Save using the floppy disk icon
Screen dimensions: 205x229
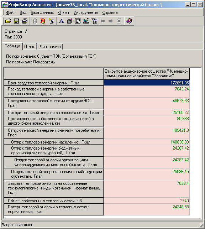[16, 21]
